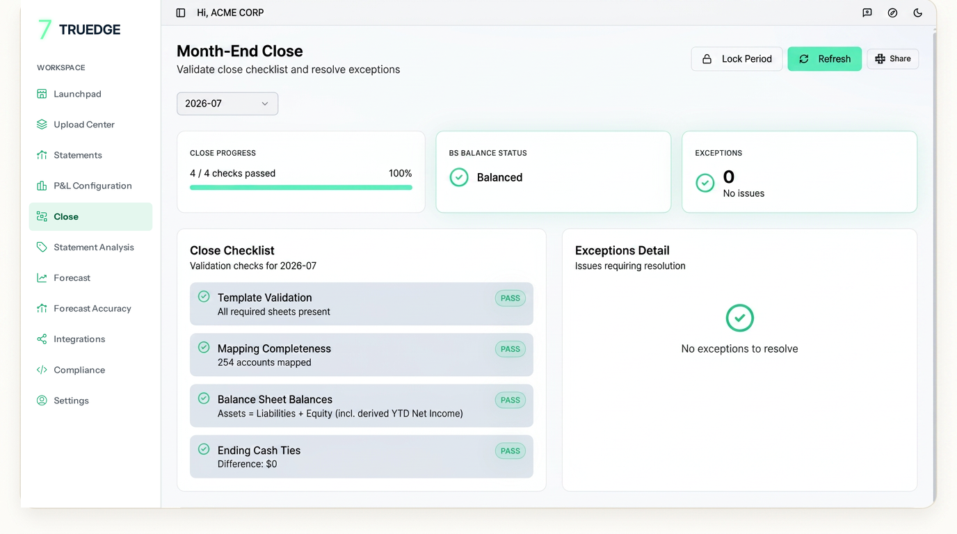Share the close page
The height and width of the screenshot is (534, 957).
(x=892, y=59)
